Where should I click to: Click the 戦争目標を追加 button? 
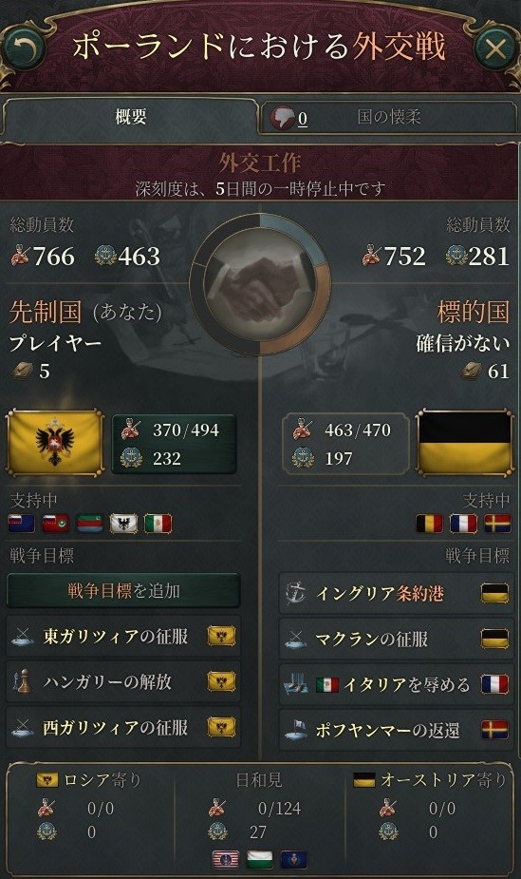point(123,590)
